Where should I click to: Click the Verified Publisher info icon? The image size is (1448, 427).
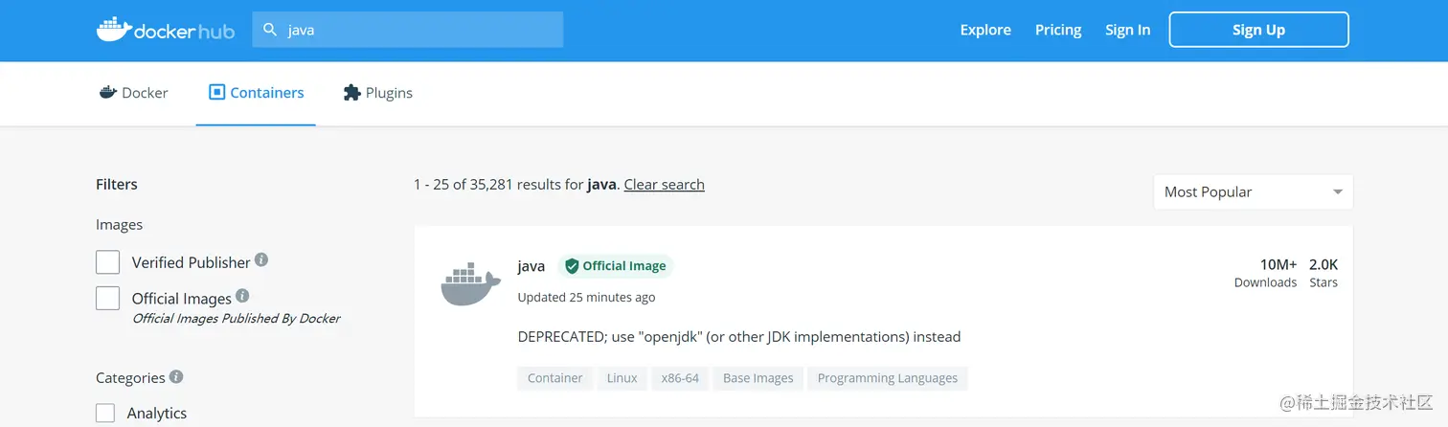tap(261, 259)
